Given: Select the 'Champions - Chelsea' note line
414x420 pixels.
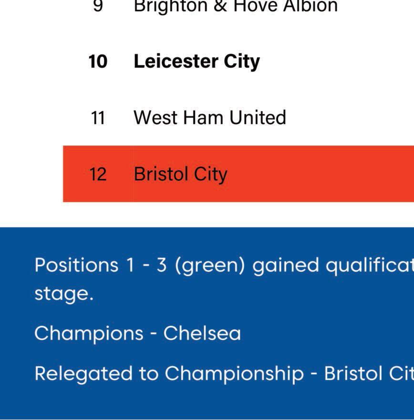Looking at the screenshot, I should tap(137, 334).
